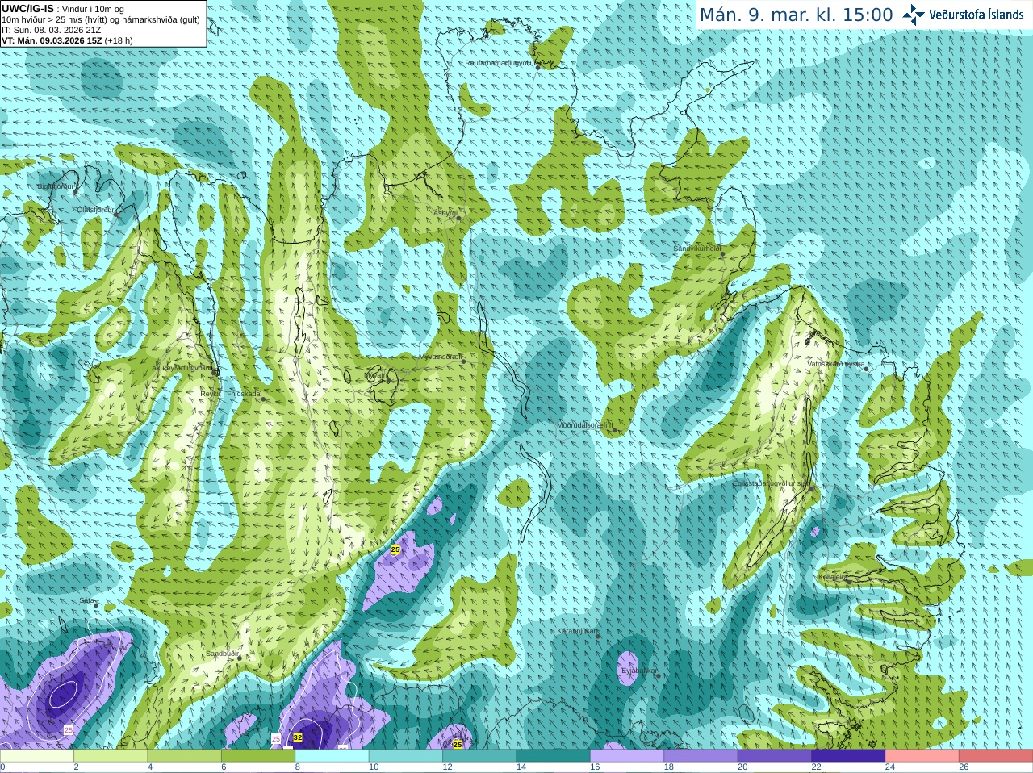1033x773 pixels.
Task: Click the Vatnsskarð eystra station label
Action: [836, 364]
